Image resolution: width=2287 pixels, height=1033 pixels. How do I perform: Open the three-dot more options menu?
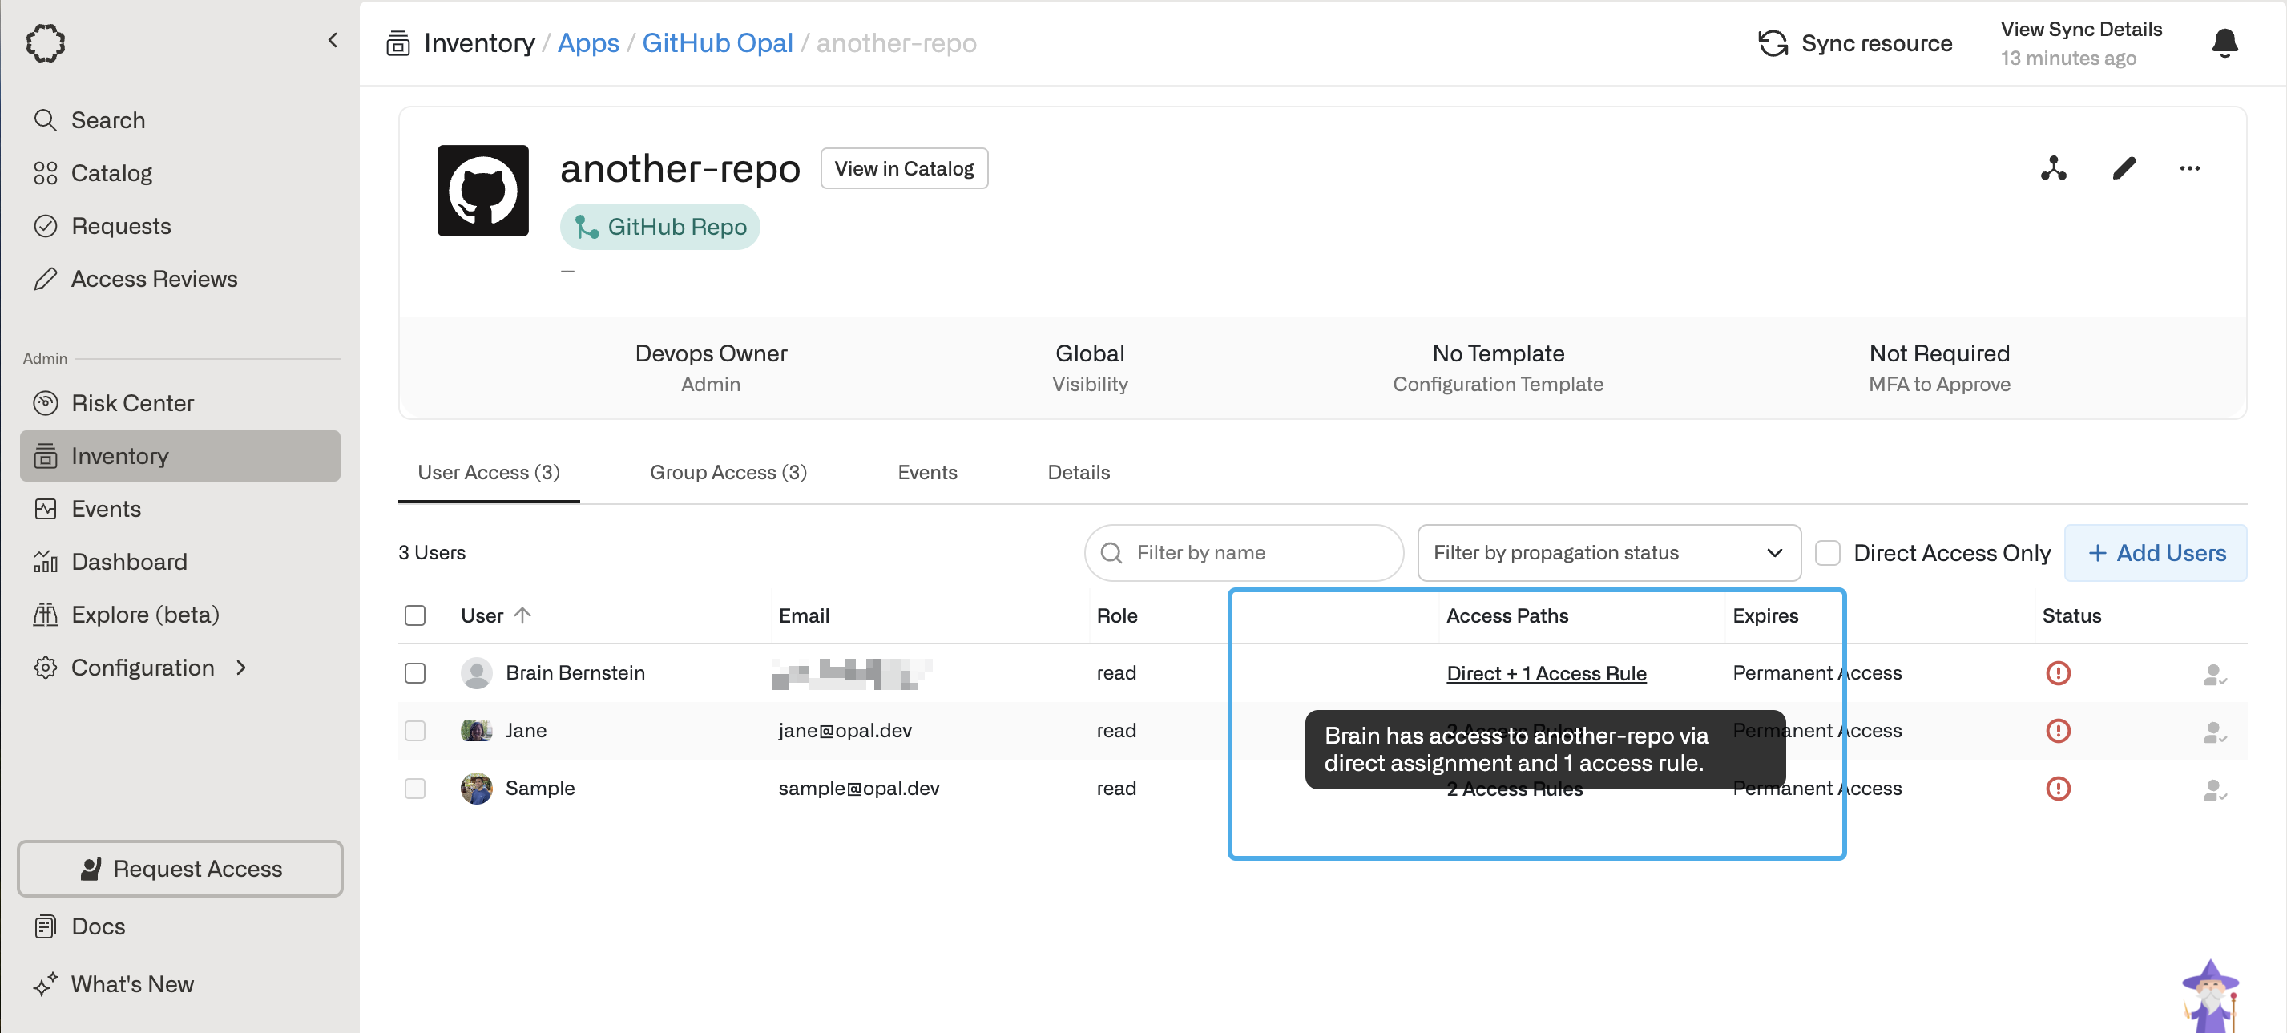coord(2188,167)
